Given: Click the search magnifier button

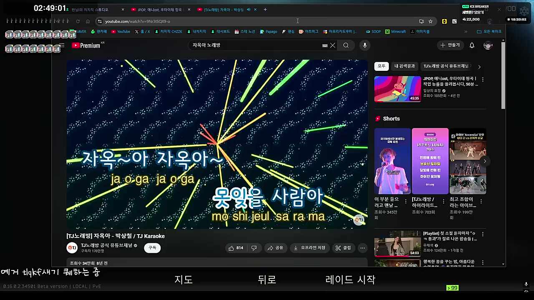Looking at the screenshot, I should click(x=346, y=45).
